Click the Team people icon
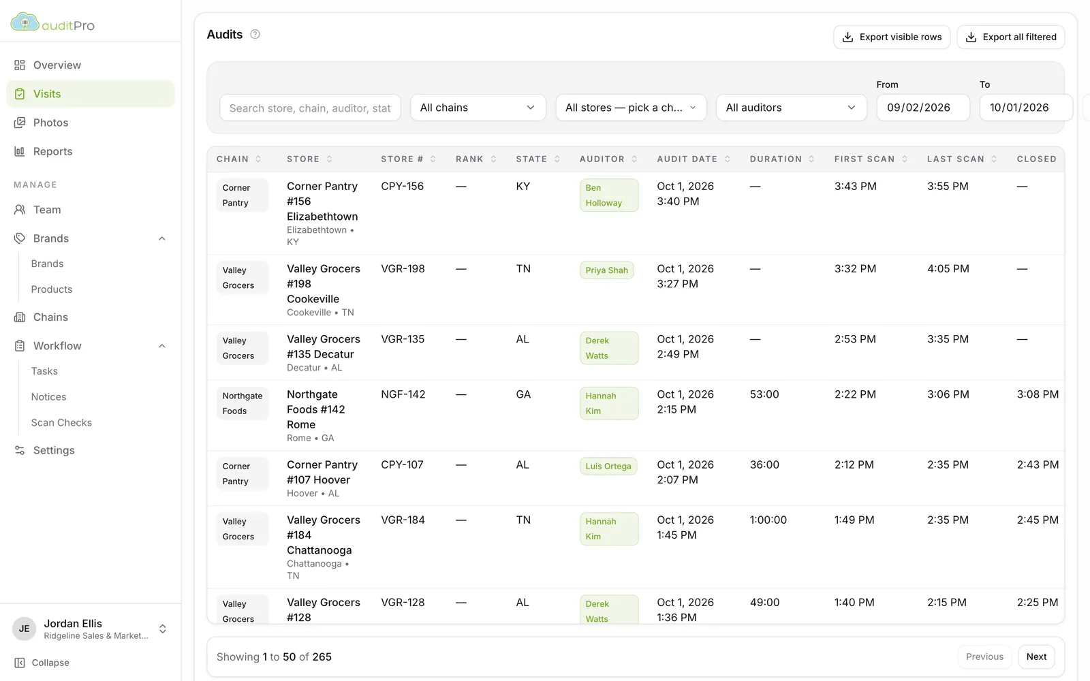This screenshot has width=1090, height=681. tap(20, 210)
